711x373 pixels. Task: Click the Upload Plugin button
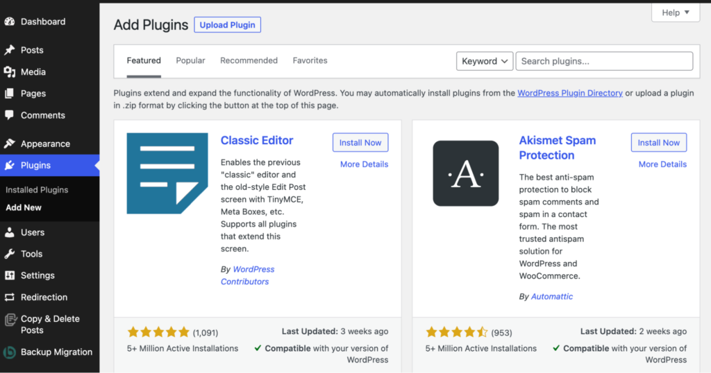tap(227, 25)
